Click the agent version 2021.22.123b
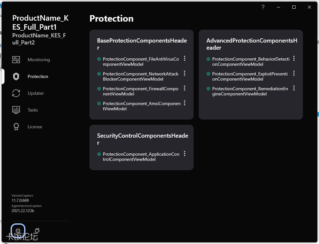The image size is (319, 244). tap(23, 211)
